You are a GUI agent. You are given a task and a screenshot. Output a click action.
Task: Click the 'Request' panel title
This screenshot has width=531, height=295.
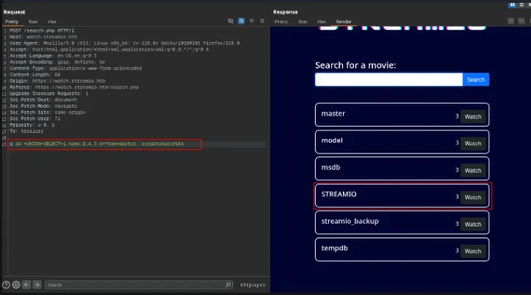tap(14, 12)
